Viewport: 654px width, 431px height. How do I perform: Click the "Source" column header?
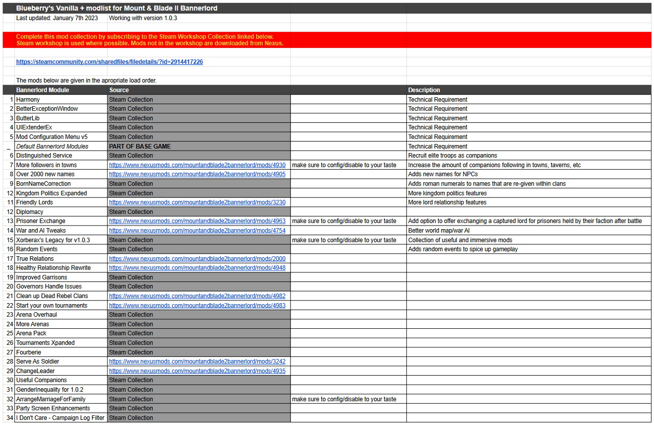(x=119, y=90)
